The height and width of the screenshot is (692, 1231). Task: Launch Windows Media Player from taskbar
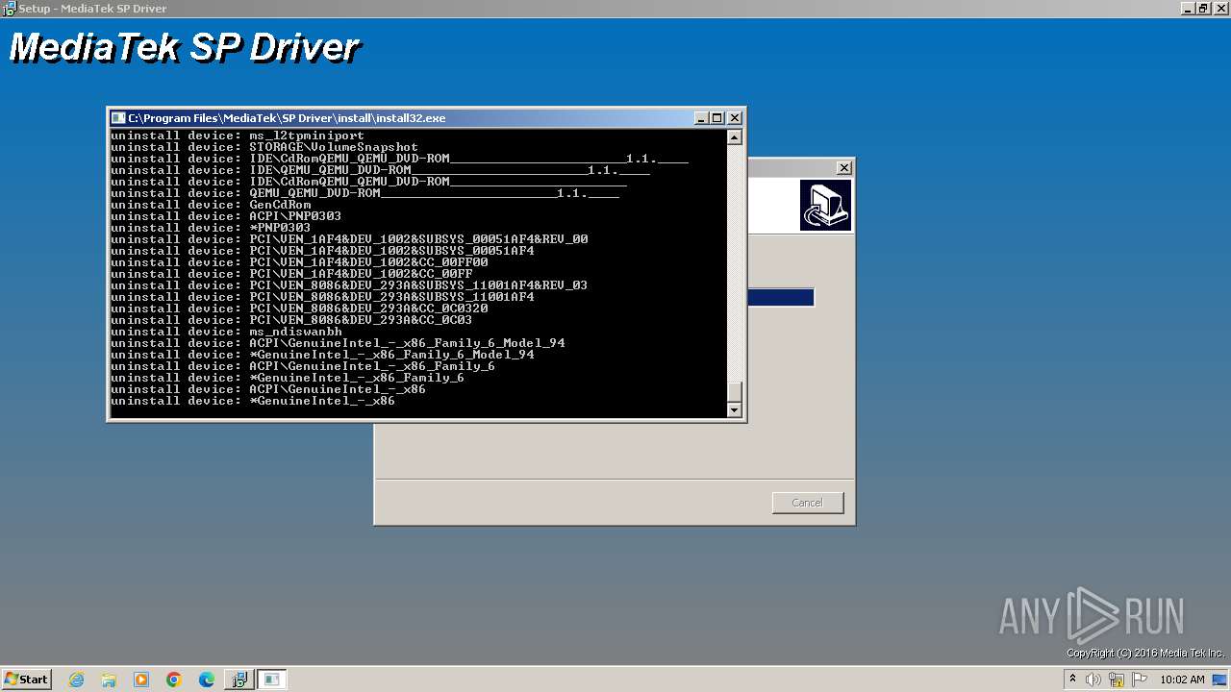141,680
